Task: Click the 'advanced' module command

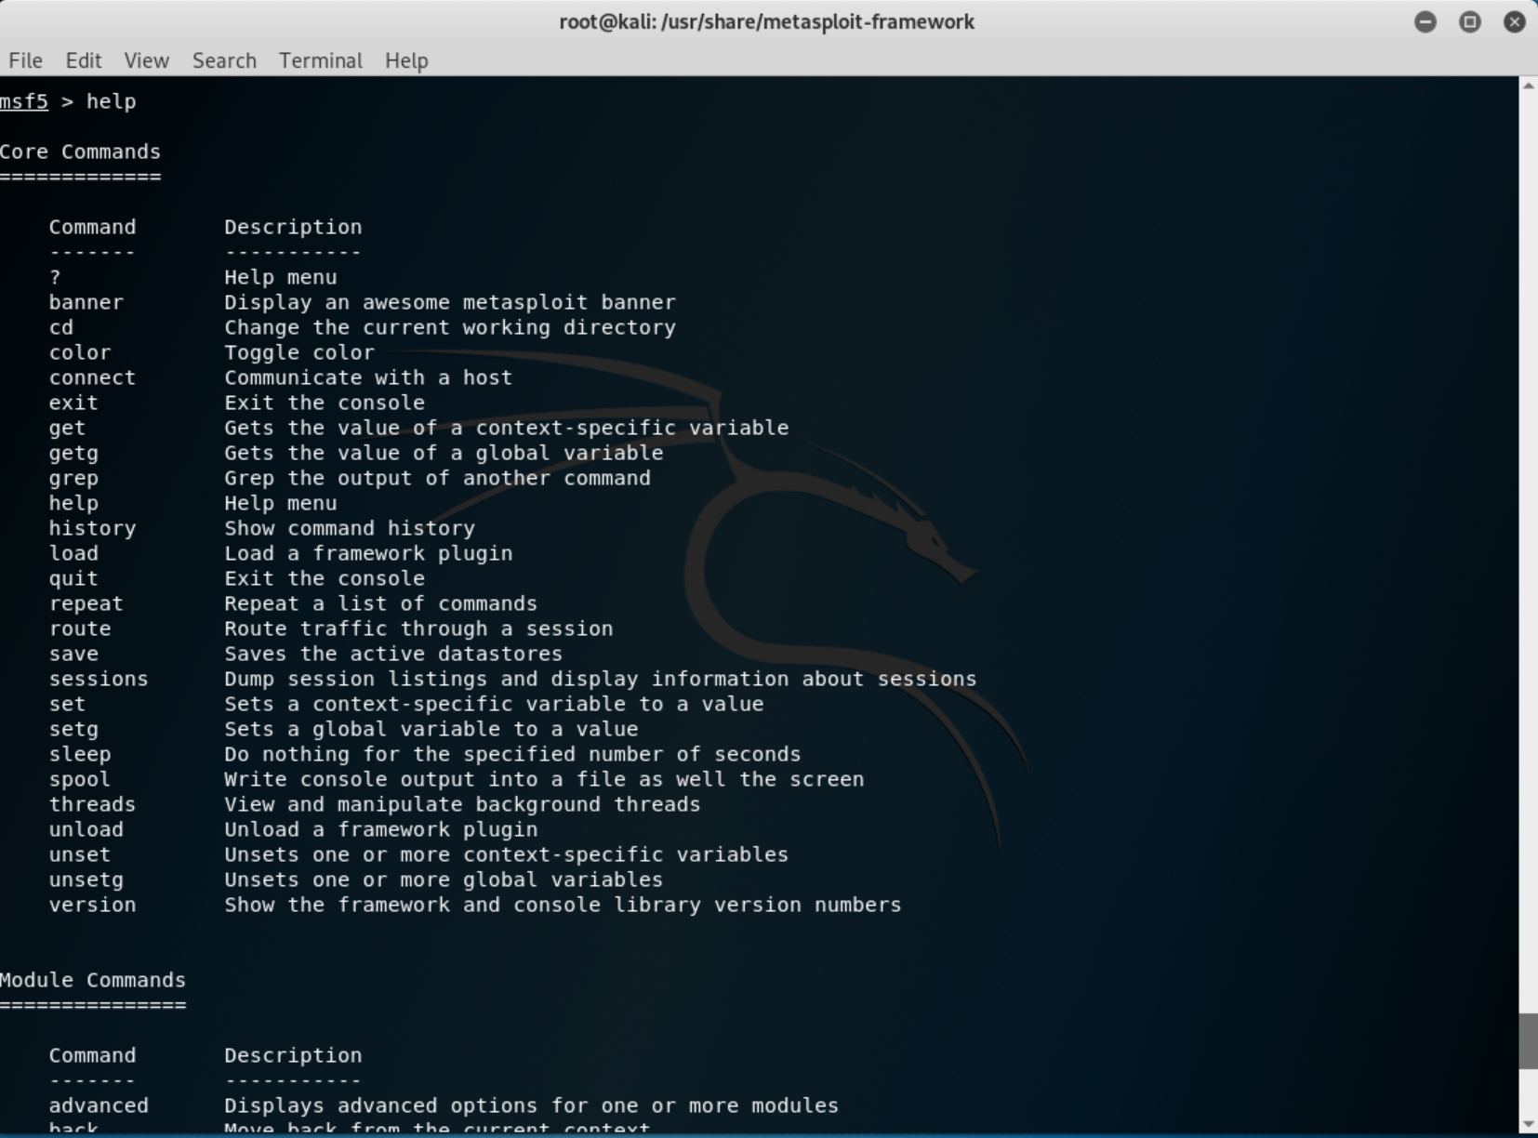Action: coord(99,1105)
